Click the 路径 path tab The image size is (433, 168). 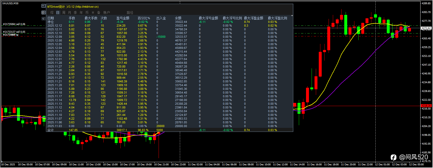[x=130, y=12]
